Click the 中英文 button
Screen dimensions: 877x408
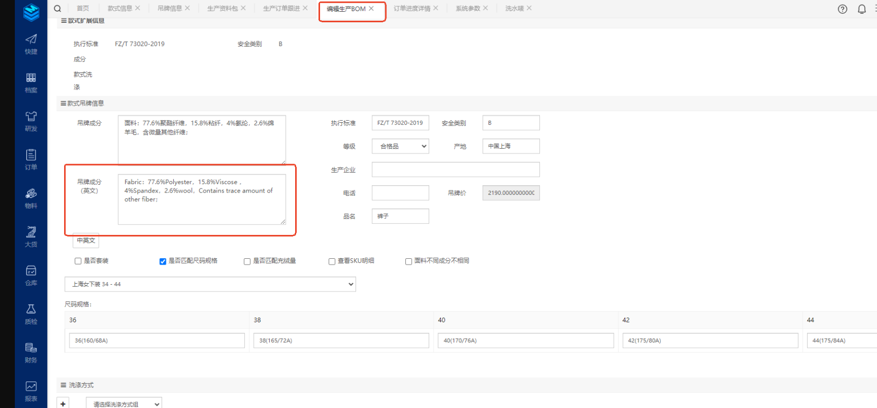click(86, 241)
